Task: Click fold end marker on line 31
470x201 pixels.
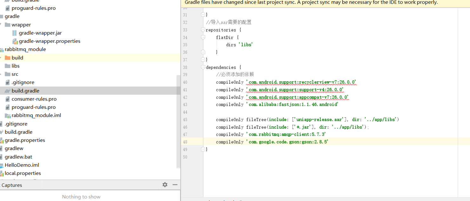Action: [203, 15]
